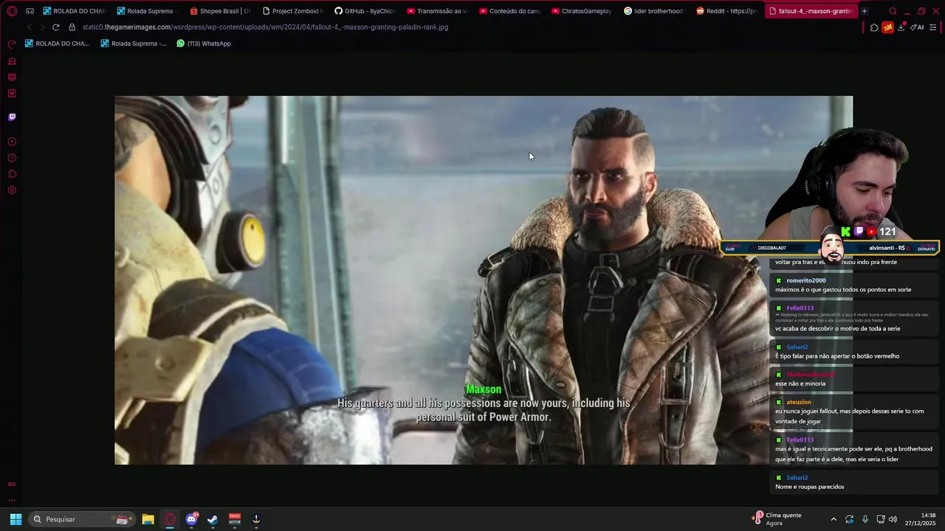Open the Opera GX main menu icon
945x531 pixels.
coord(12,11)
